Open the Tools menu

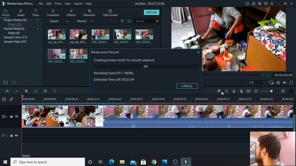click(58, 4)
